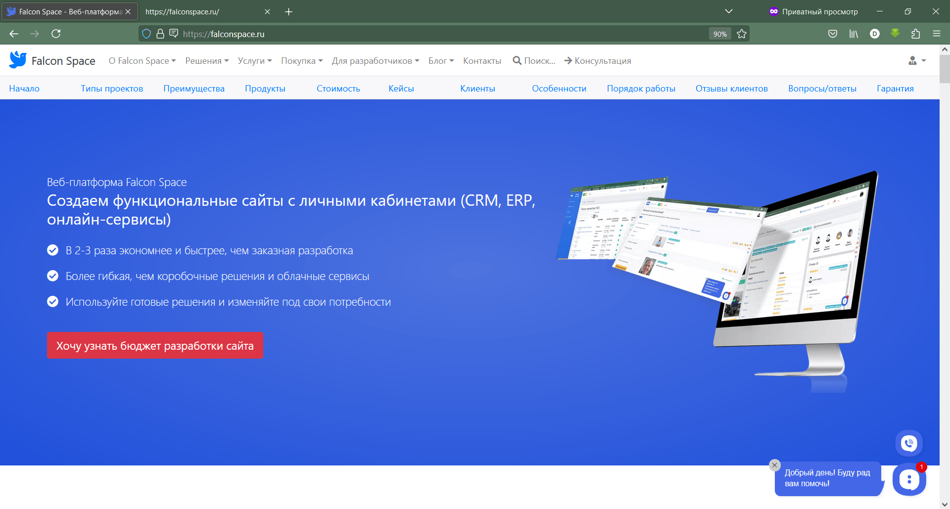The width and height of the screenshot is (950, 509).
Task: Click the Falcon Space favicon on the first tab
Action: point(11,11)
